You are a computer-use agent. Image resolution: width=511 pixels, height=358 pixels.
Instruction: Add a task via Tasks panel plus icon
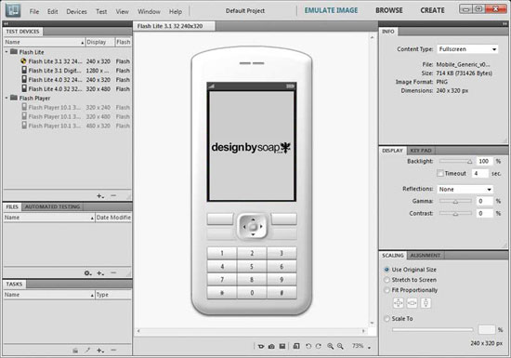(x=100, y=351)
